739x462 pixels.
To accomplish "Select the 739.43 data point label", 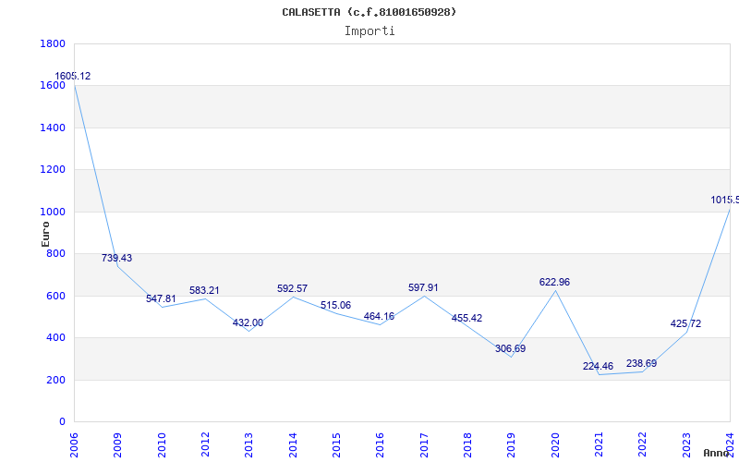I will pyautogui.click(x=116, y=259).
